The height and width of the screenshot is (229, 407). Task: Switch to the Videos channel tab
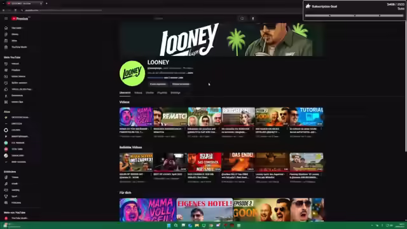[x=138, y=93]
